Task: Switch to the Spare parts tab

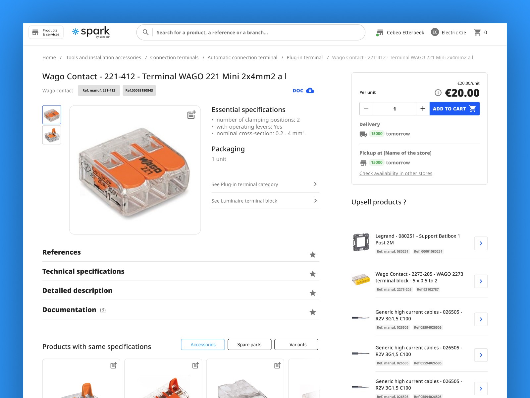Action: (x=249, y=345)
